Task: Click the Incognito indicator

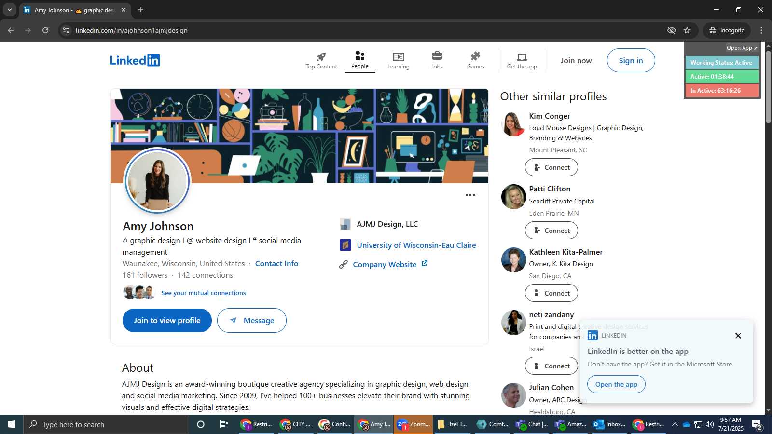Action: 727,30
